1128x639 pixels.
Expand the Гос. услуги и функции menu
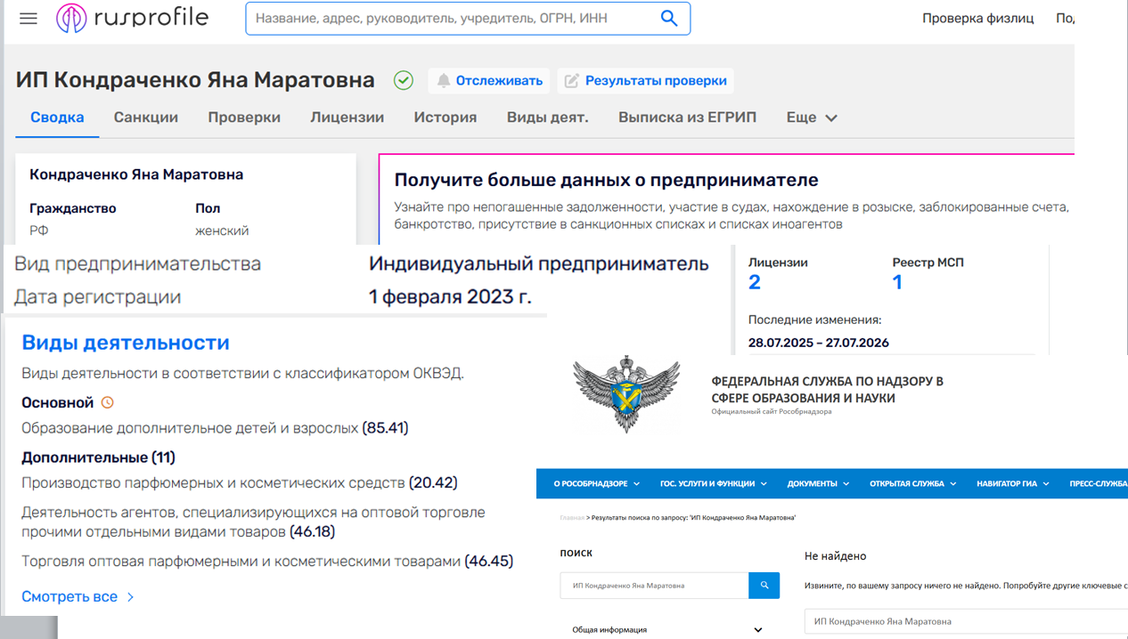coord(714,483)
